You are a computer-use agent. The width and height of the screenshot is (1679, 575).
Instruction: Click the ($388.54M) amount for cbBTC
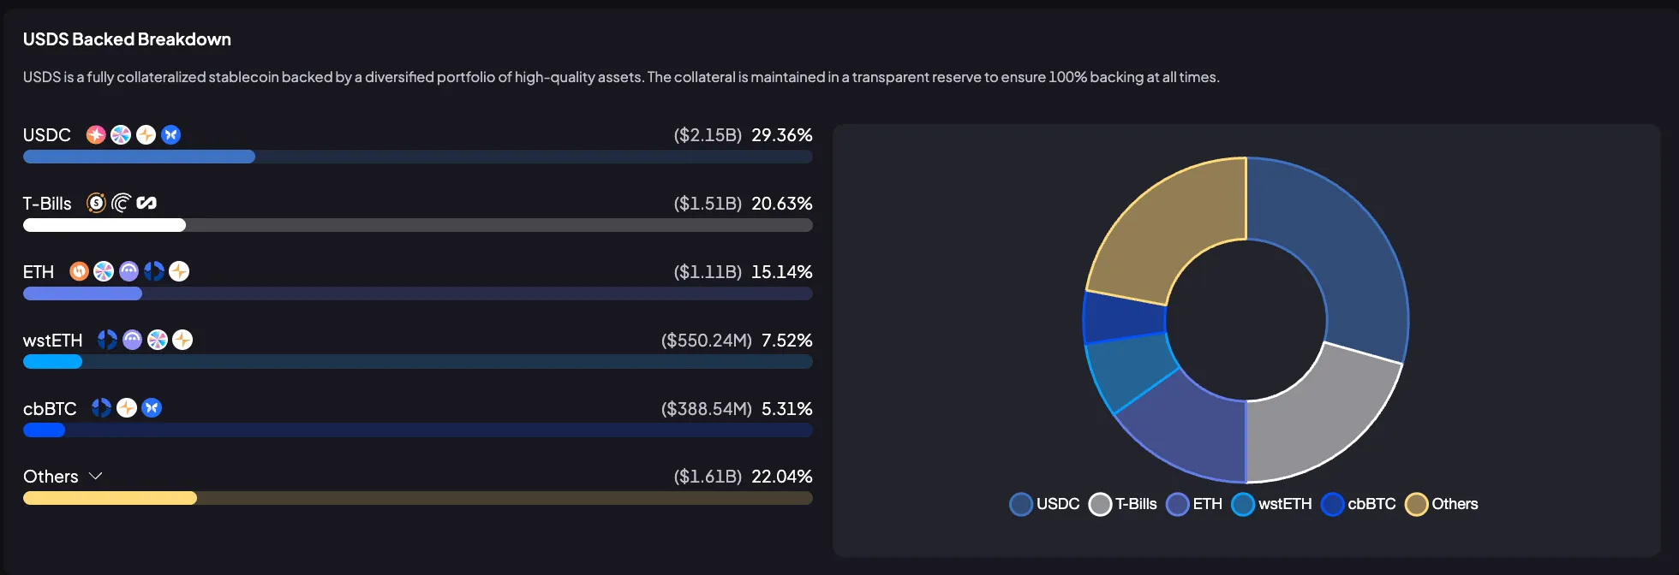pos(707,409)
